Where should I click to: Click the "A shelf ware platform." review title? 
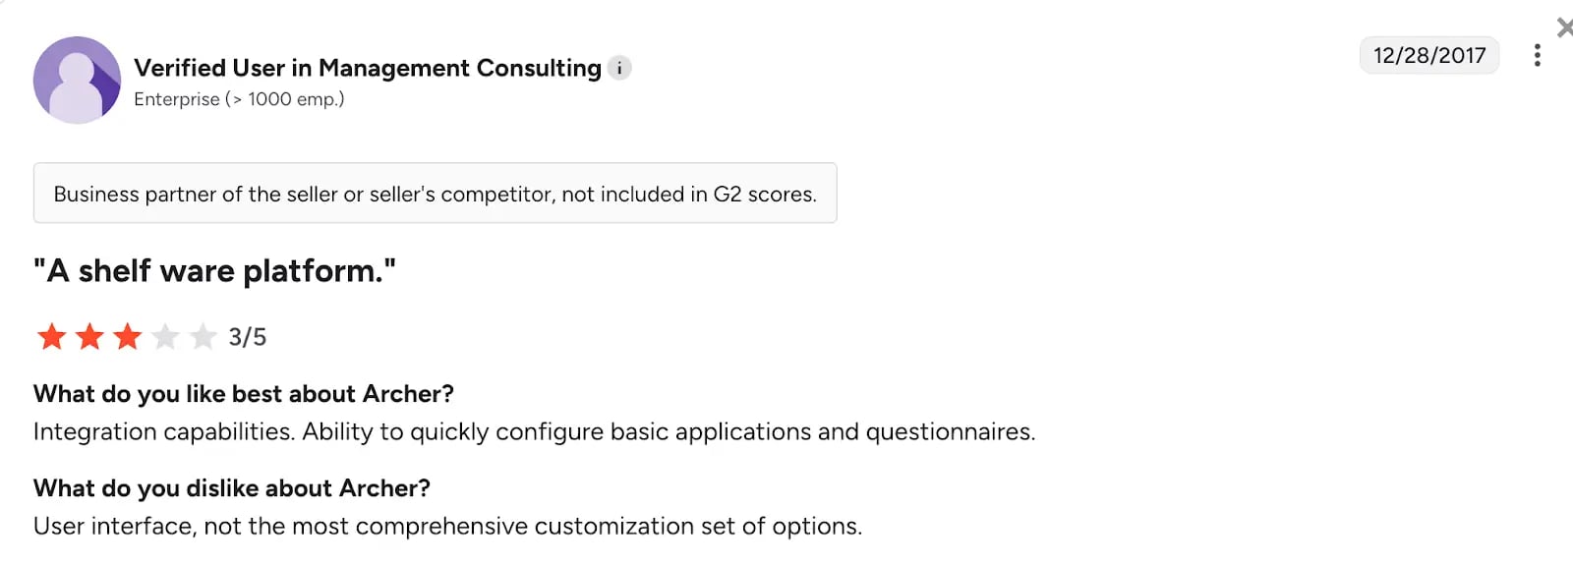(x=214, y=271)
